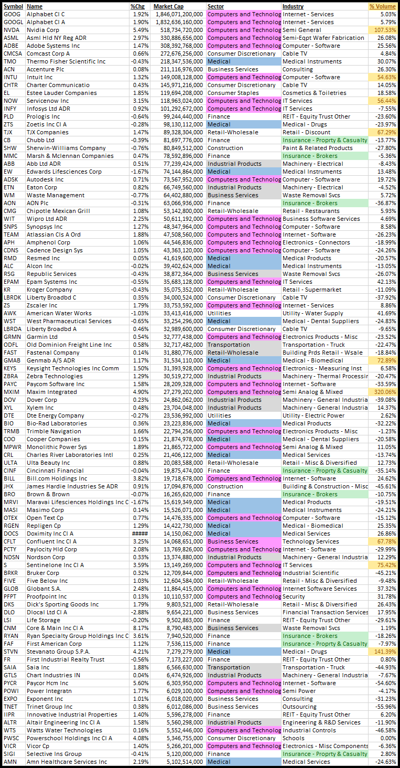The width and height of the screenshot is (400, 768).
Task: Select the Alphabet Cl C name cell
Action: [x=77, y=14]
